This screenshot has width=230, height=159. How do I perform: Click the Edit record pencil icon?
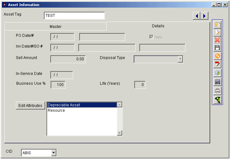tap(218, 32)
